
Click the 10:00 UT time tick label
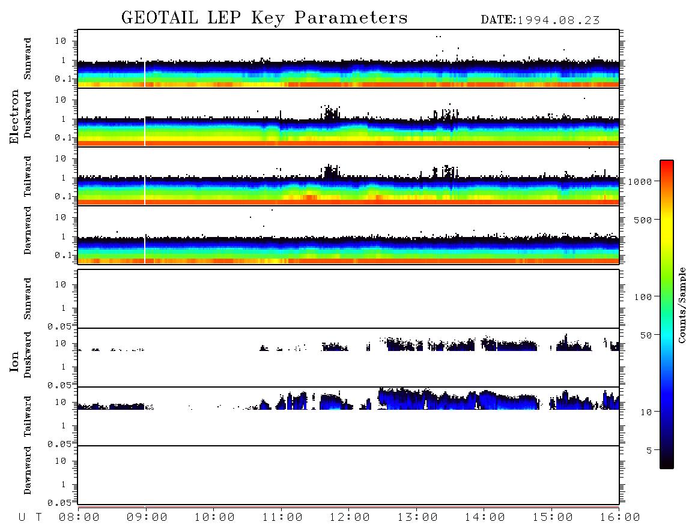tap(214, 518)
